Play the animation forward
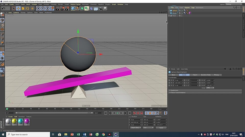Viewport: 245px width, 137px height. (117, 113)
